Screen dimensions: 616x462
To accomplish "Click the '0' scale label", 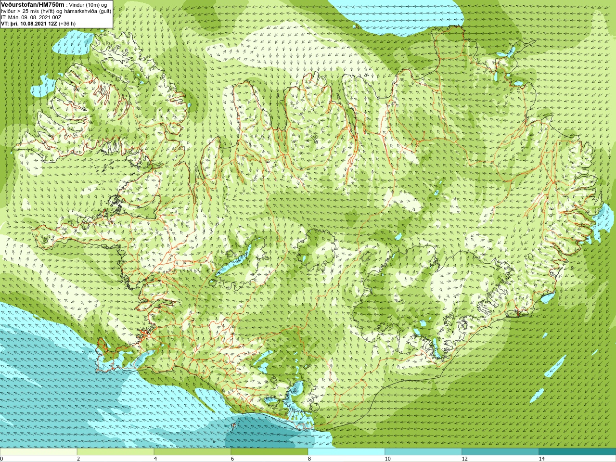I will pos(2,459).
